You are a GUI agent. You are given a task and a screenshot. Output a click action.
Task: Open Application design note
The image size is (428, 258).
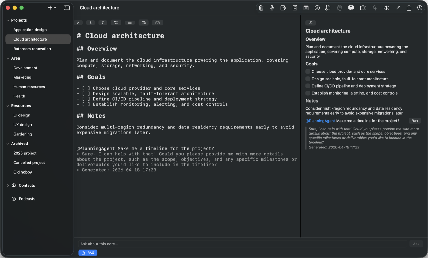pyautogui.click(x=38, y=30)
